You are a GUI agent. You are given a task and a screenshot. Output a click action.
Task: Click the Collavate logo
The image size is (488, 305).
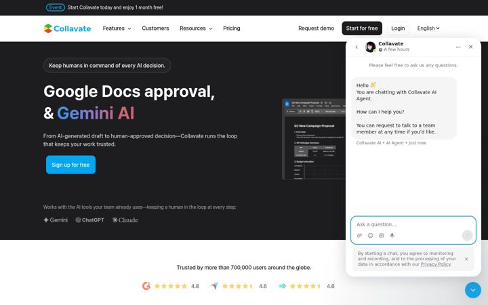[x=67, y=28]
